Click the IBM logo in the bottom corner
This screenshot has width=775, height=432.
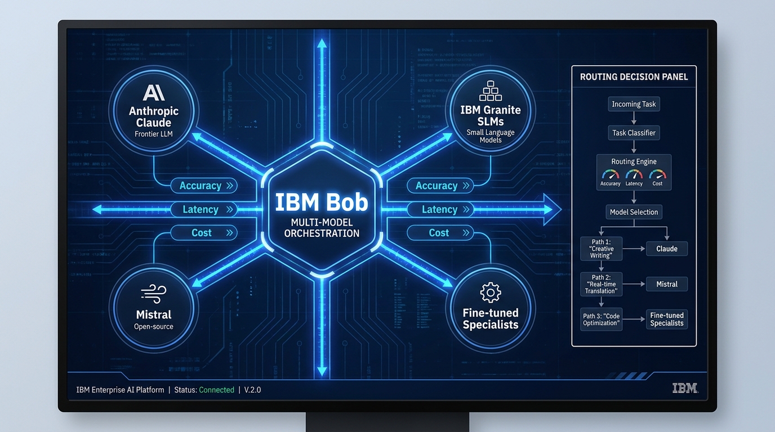coord(685,388)
